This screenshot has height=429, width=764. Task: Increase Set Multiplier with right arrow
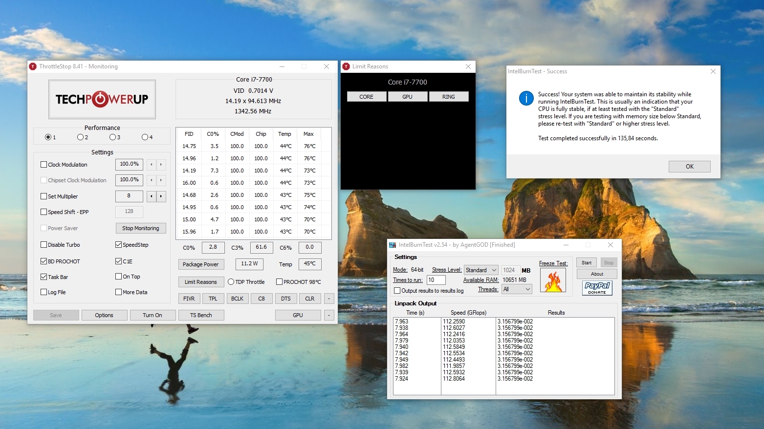click(161, 196)
